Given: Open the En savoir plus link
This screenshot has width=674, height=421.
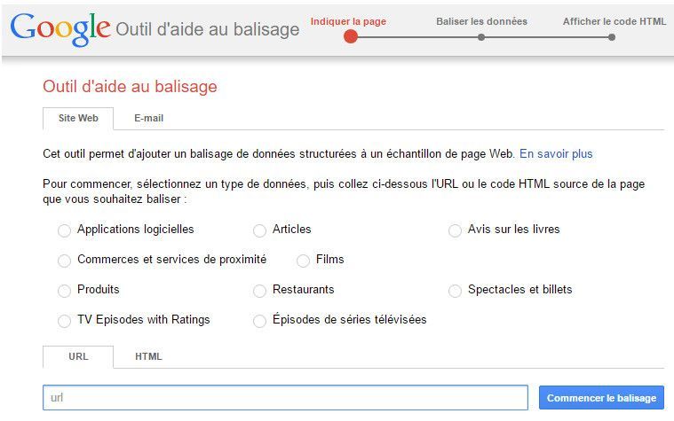Looking at the screenshot, I should click(x=556, y=153).
